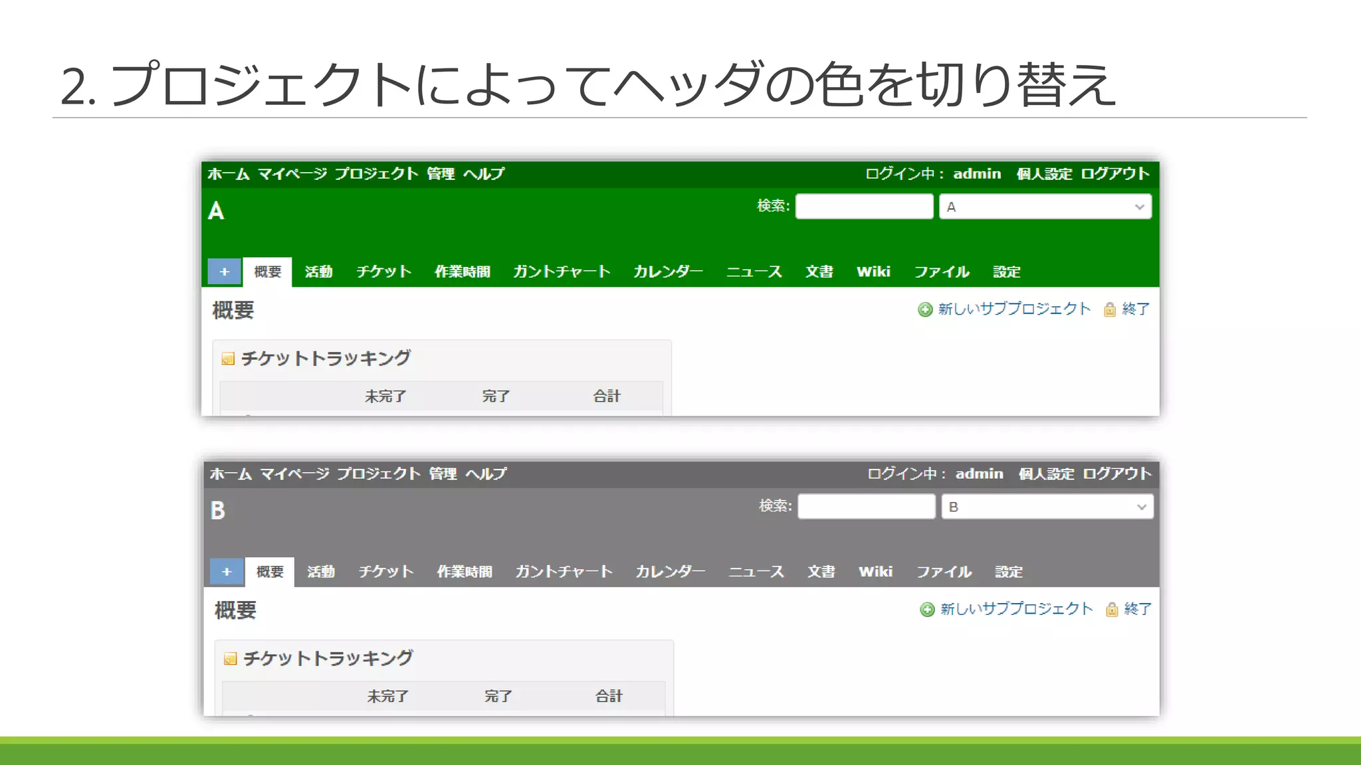
Task: Open the 活動 tab in project B
Action: click(x=321, y=572)
